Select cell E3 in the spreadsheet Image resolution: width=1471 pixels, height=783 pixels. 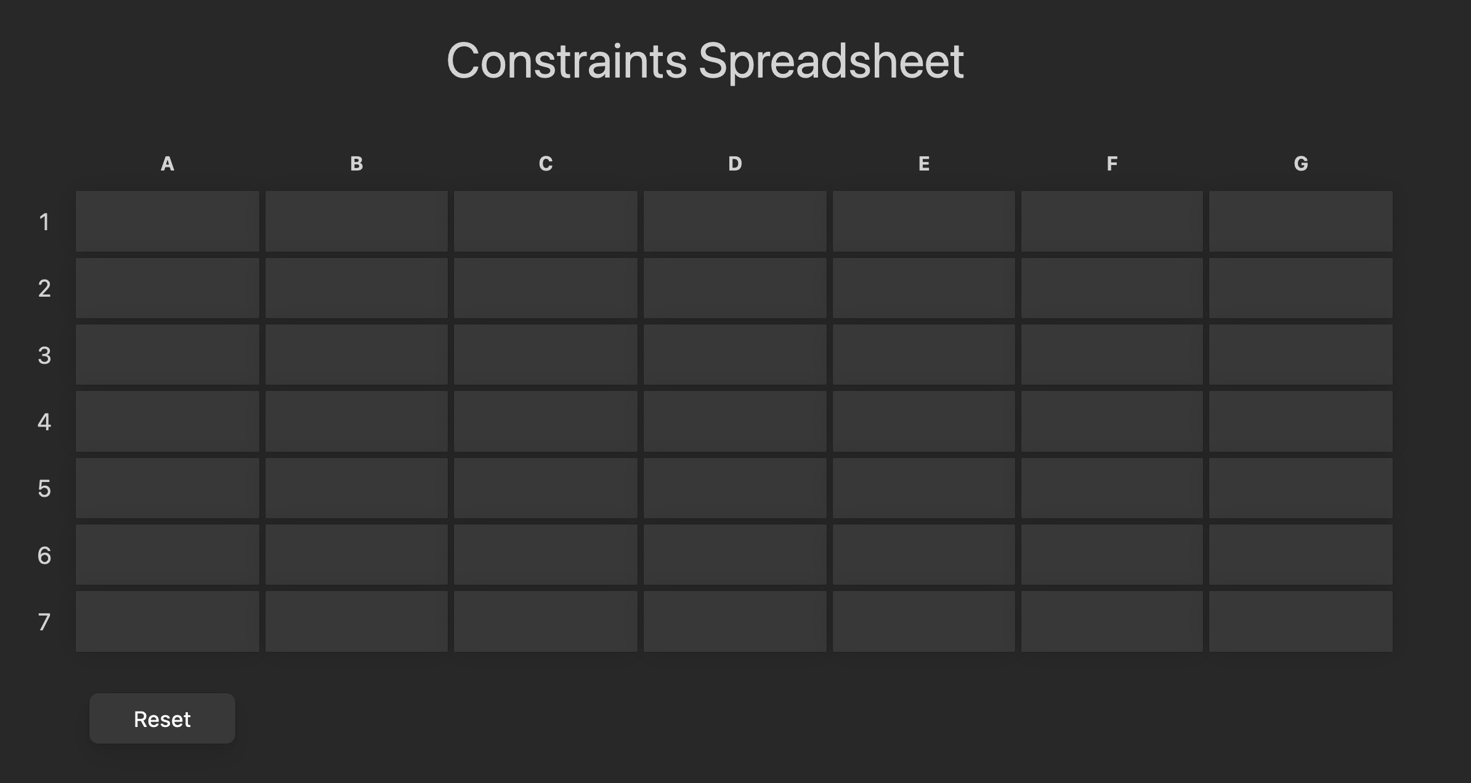(924, 355)
